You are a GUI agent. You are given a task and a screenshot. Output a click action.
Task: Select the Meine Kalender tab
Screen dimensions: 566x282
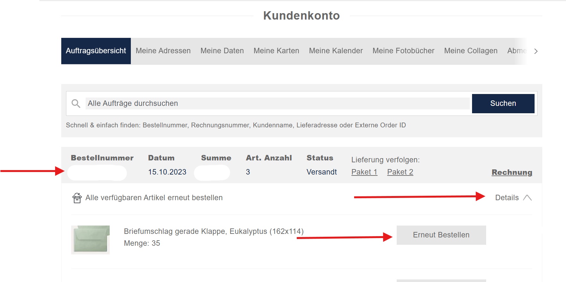[x=336, y=51]
